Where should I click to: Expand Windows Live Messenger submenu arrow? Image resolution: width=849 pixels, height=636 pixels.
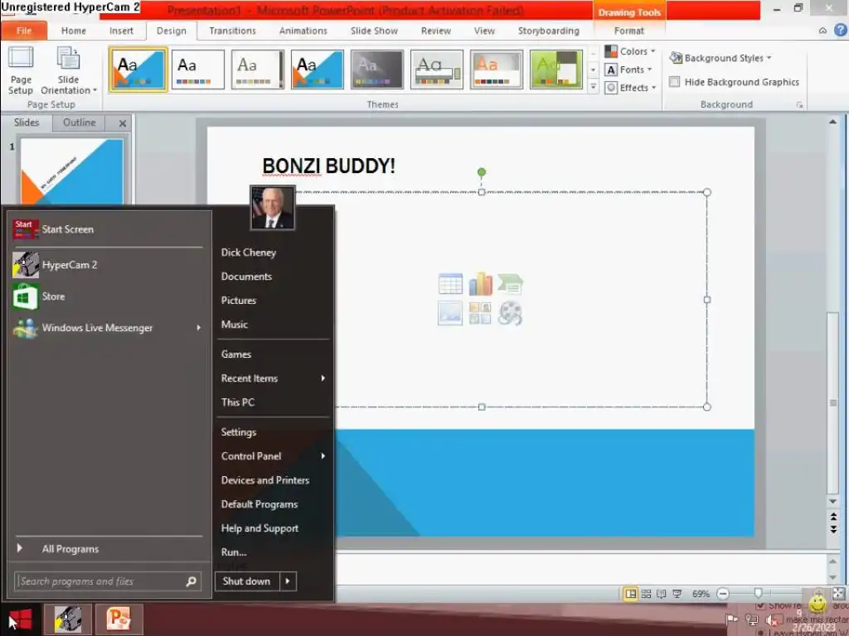tap(199, 328)
